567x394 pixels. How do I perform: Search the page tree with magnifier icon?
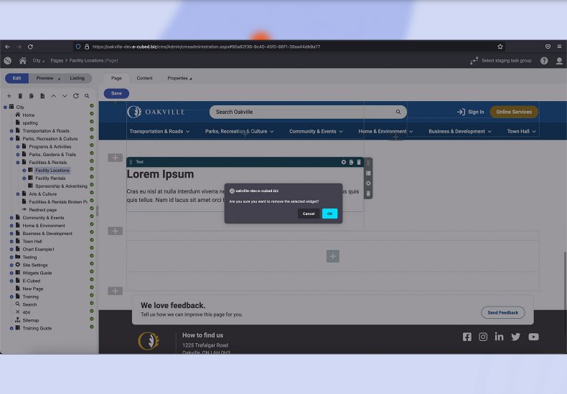click(x=87, y=96)
